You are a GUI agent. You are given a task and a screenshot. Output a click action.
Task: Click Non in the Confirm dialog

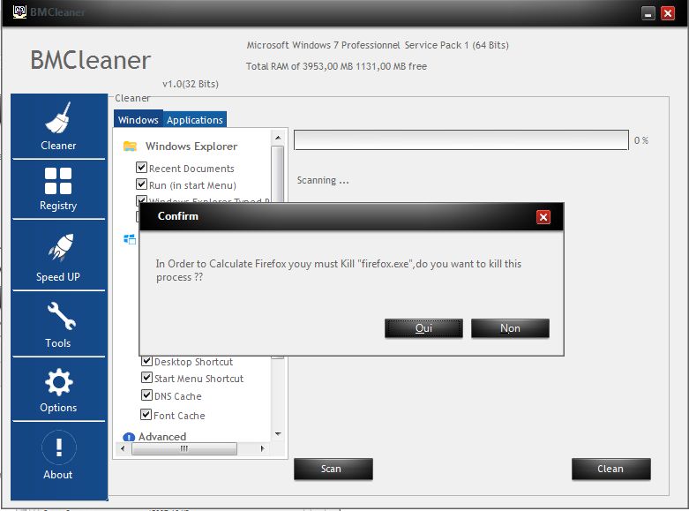pyautogui.click(x=510, y=328)
